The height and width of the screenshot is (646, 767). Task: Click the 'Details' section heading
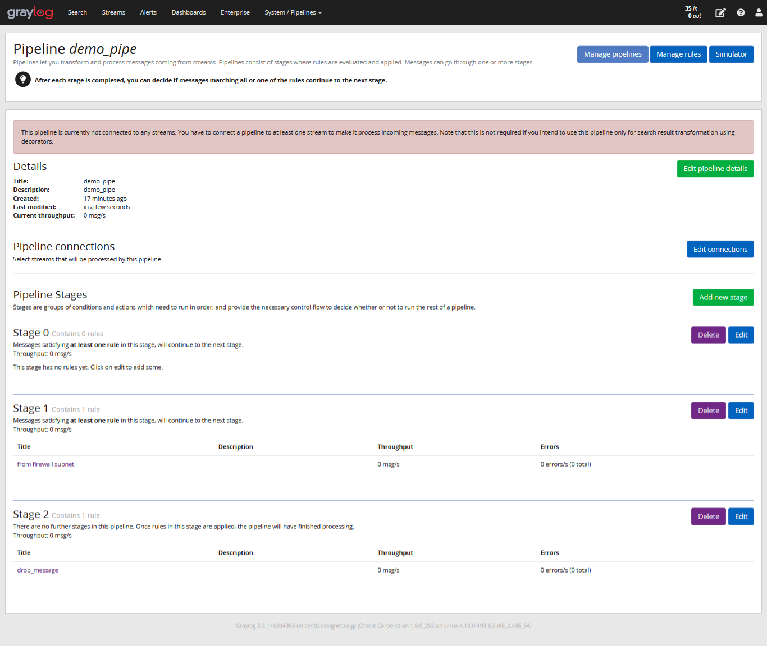pos(30,167)
